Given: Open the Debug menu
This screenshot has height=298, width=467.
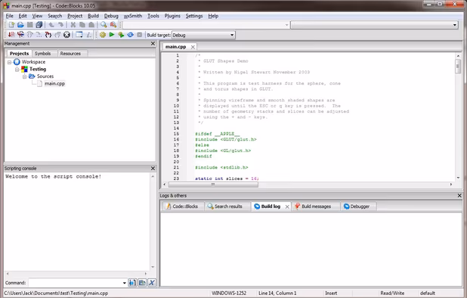Looking at the screenshot, I should pos(111,16).
